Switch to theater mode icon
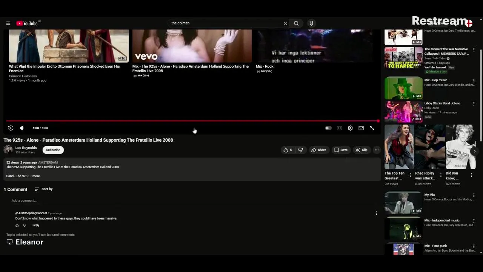Viewport: 483px width, 272px height. (361, 128)
